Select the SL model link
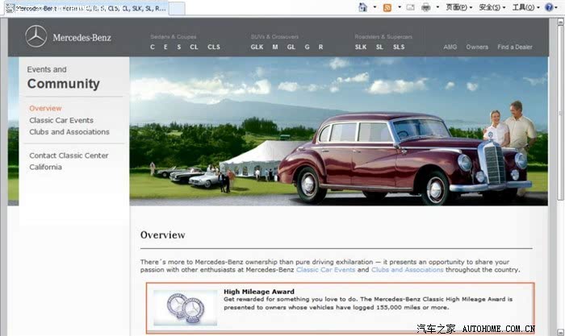Viewport: 565px width, 336px height. tap(379, 47)
